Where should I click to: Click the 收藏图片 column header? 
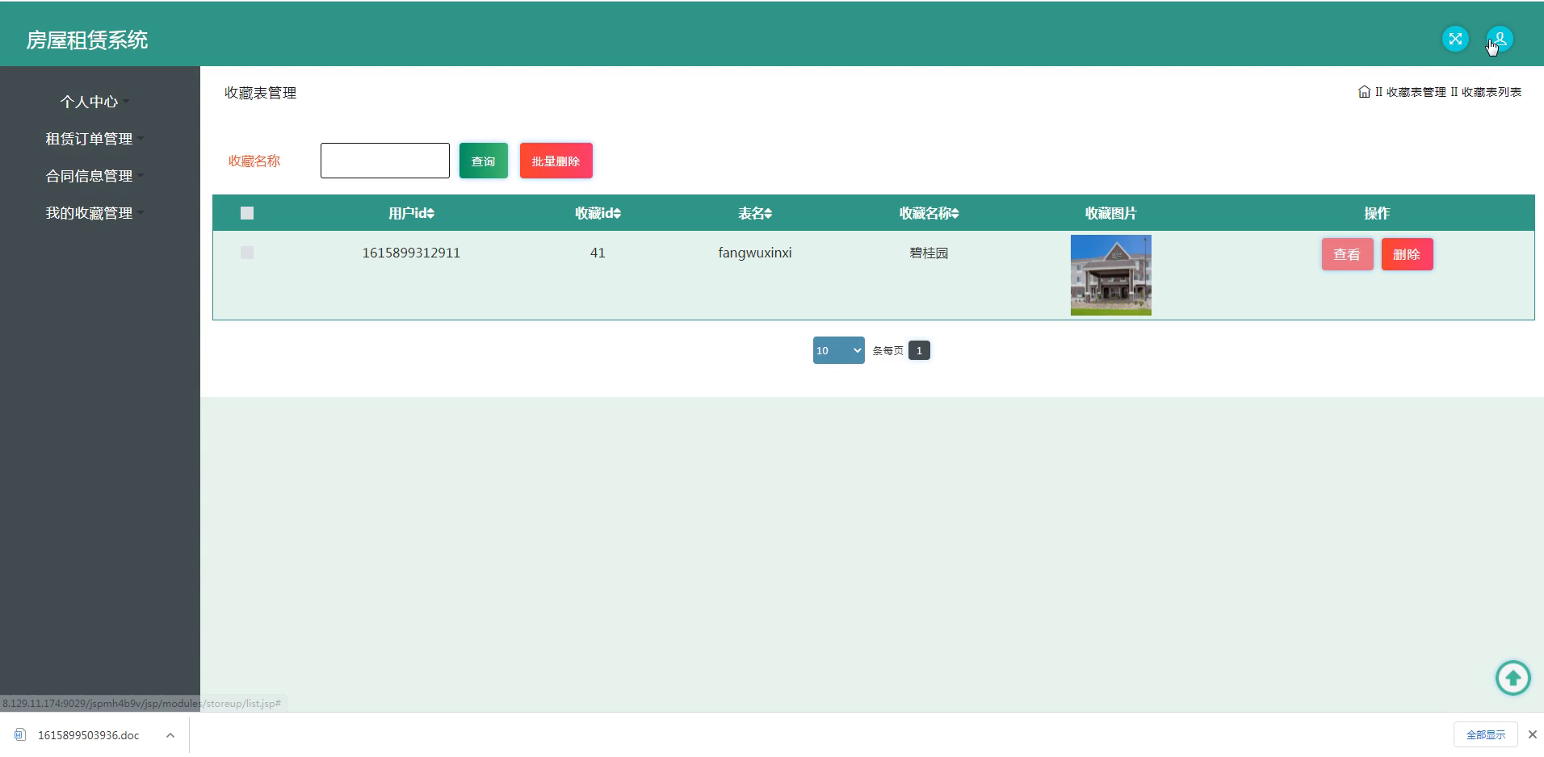[x=1111, y=213]
